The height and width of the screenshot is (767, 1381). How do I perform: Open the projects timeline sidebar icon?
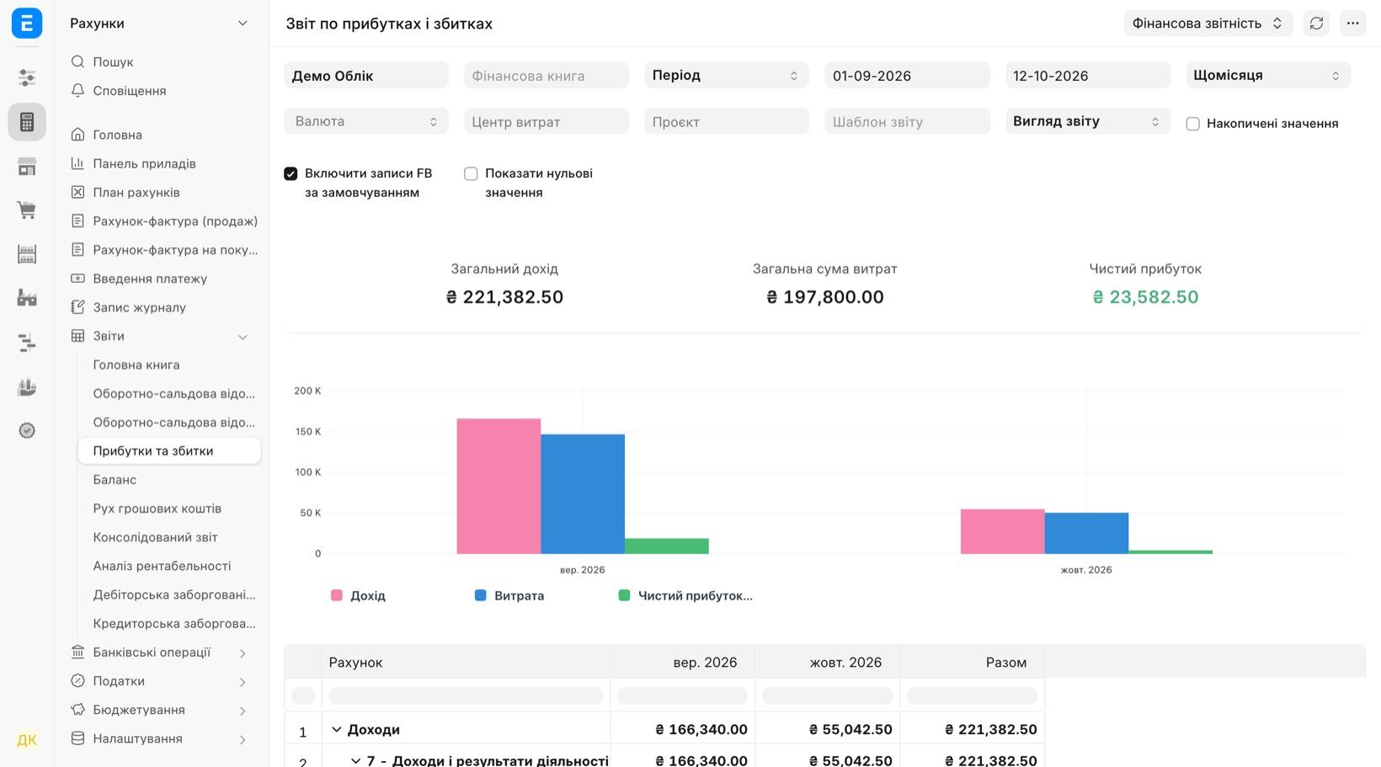click(27, 343)
